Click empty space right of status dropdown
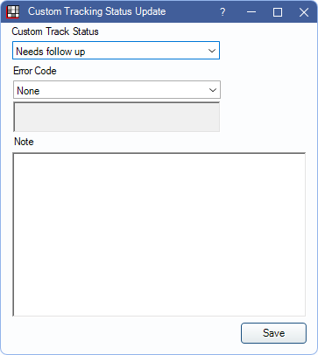This screenshot has width=318, height=355. (265, 51)
